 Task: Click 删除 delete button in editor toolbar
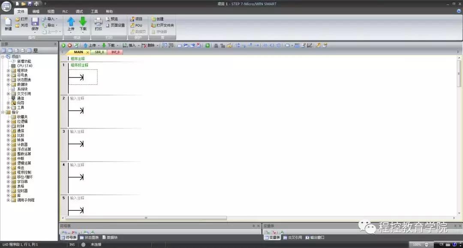point(148,45)
